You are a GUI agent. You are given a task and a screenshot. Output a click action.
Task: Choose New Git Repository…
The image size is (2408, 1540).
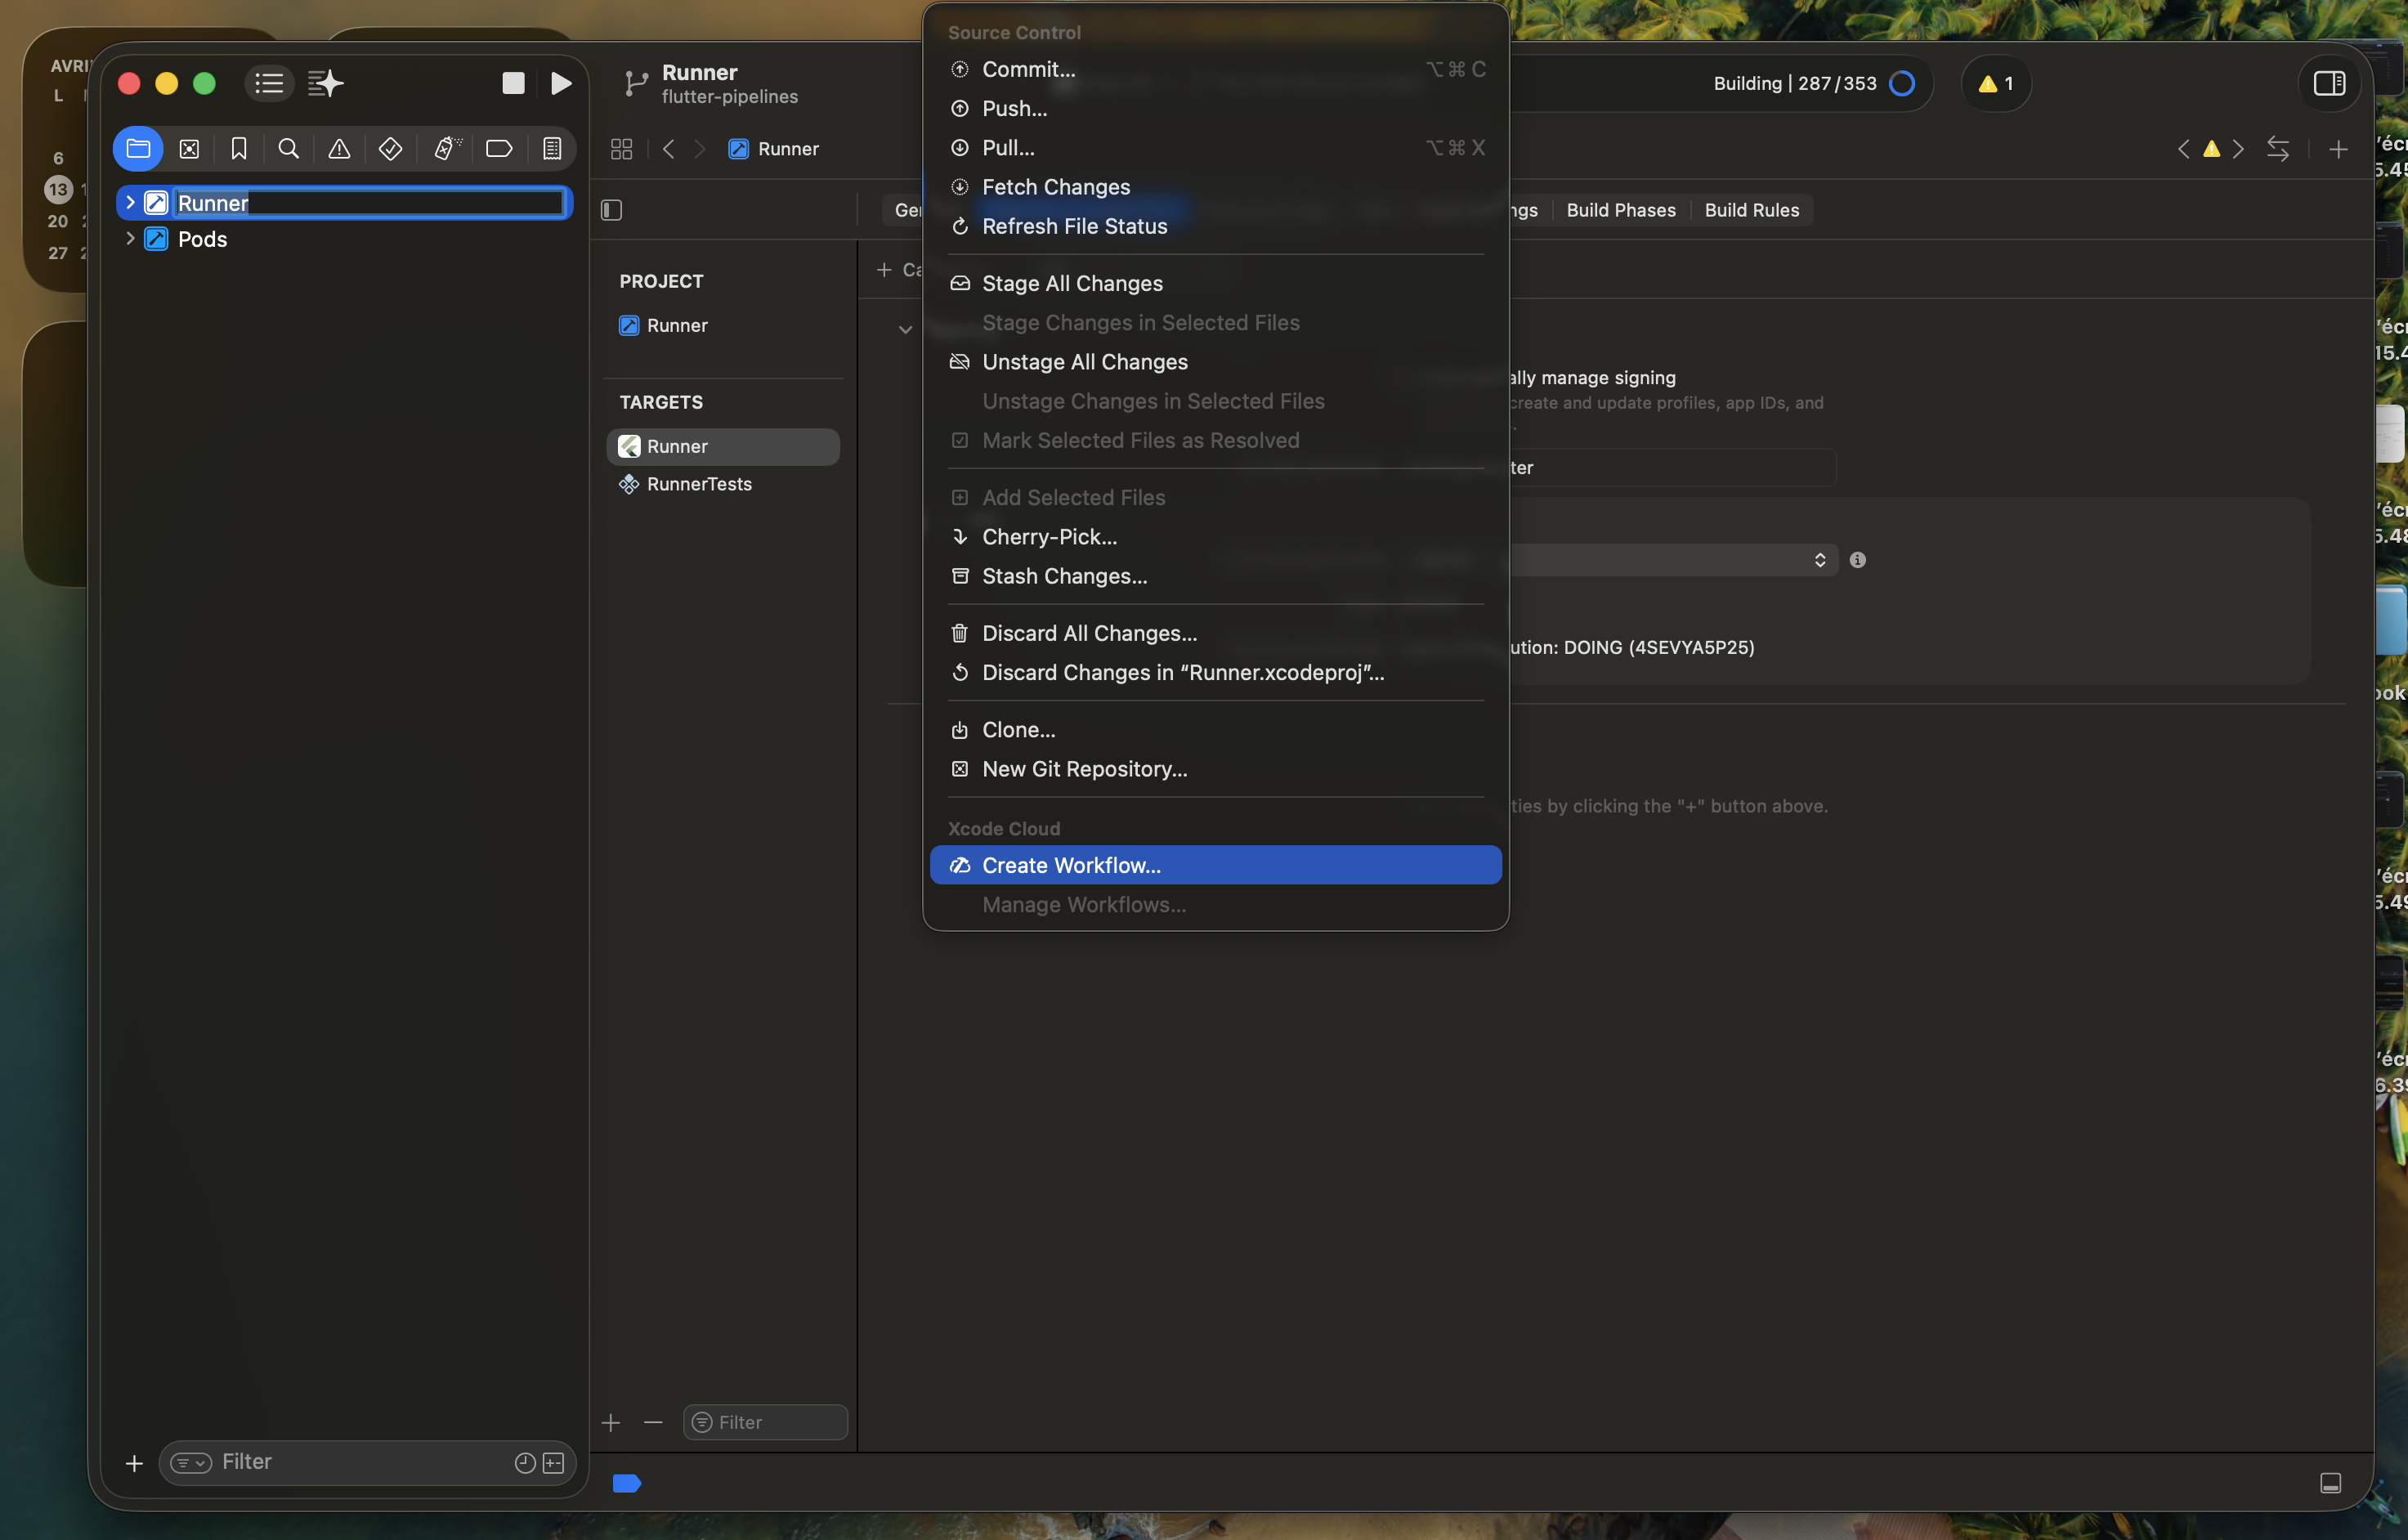coord(1216,769)
